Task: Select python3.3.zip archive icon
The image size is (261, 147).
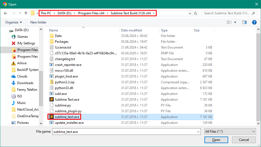Action: point(52,82)
